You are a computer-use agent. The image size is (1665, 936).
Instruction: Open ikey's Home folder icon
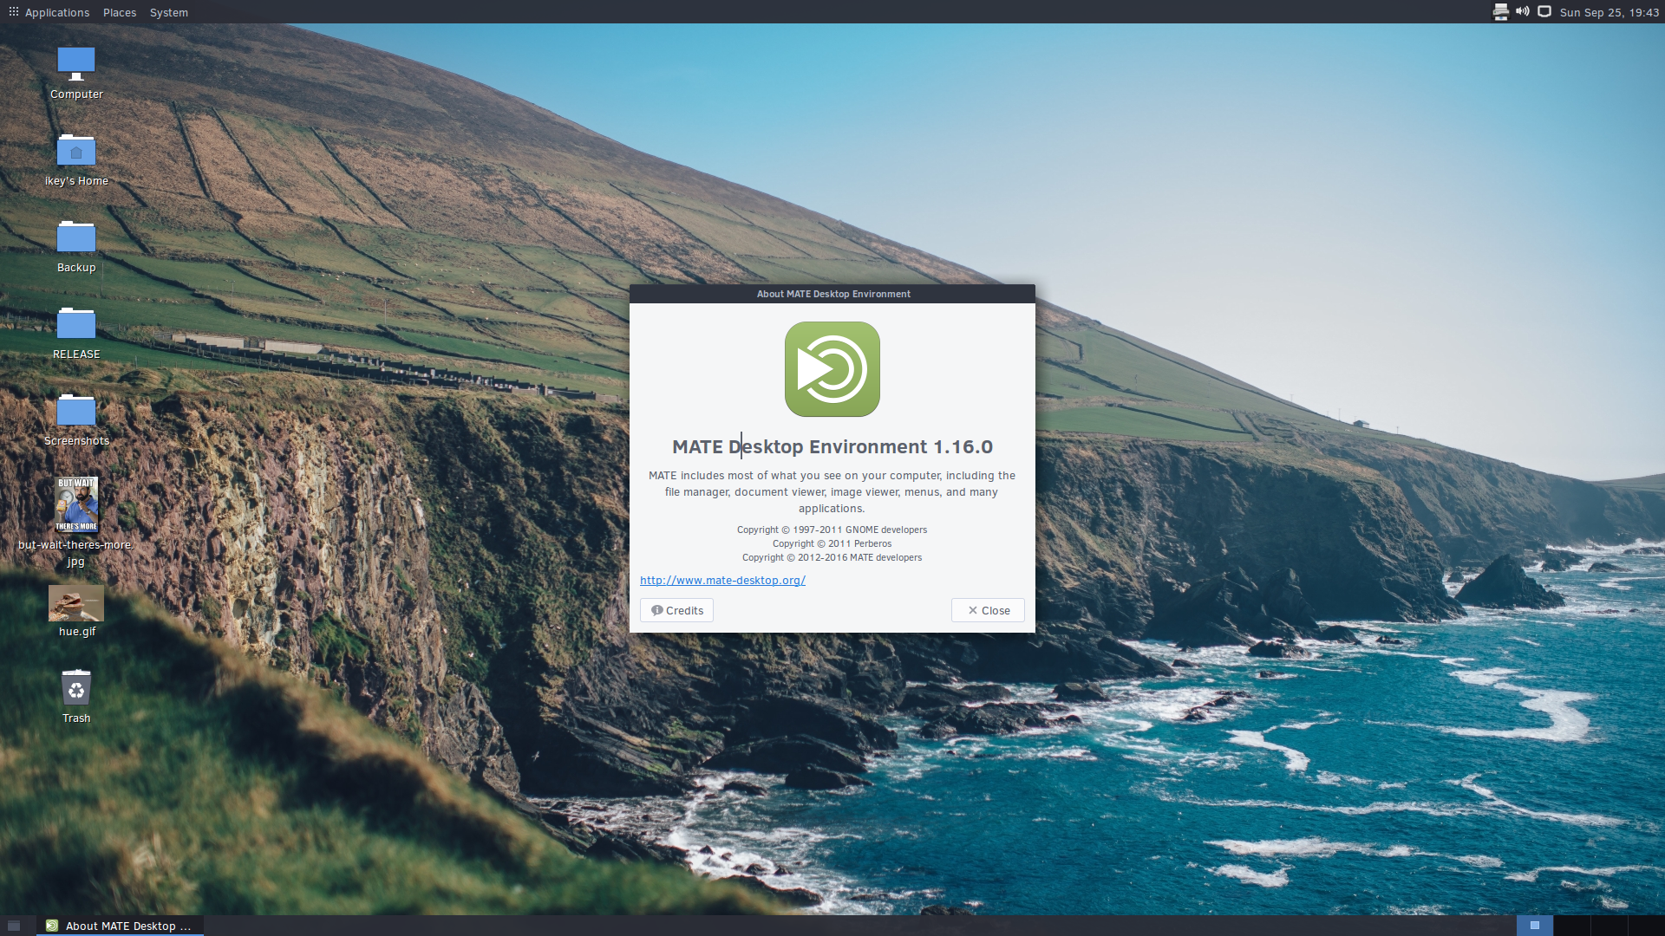coord(76,152)
